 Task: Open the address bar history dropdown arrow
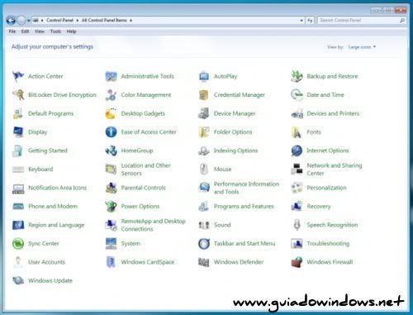coord(301,21)
